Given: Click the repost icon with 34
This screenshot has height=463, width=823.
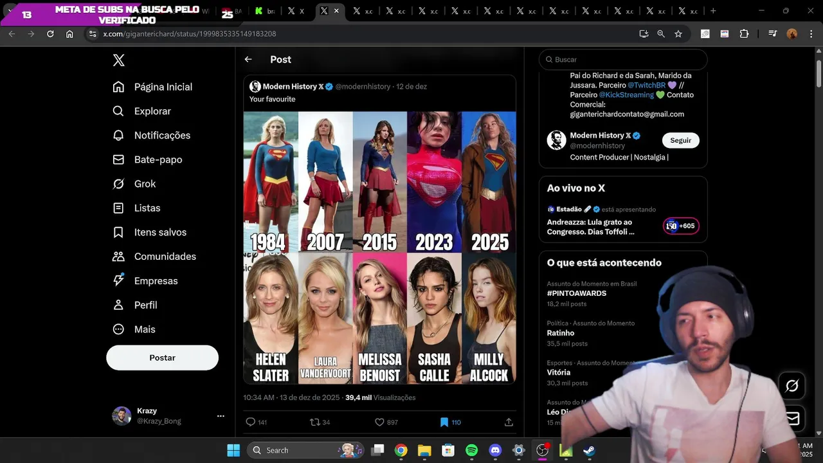Looking at the screenshot, I should coord(314,422).
